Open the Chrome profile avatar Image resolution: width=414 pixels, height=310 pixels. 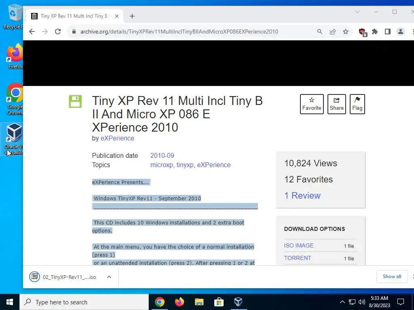tap(401, 31)
